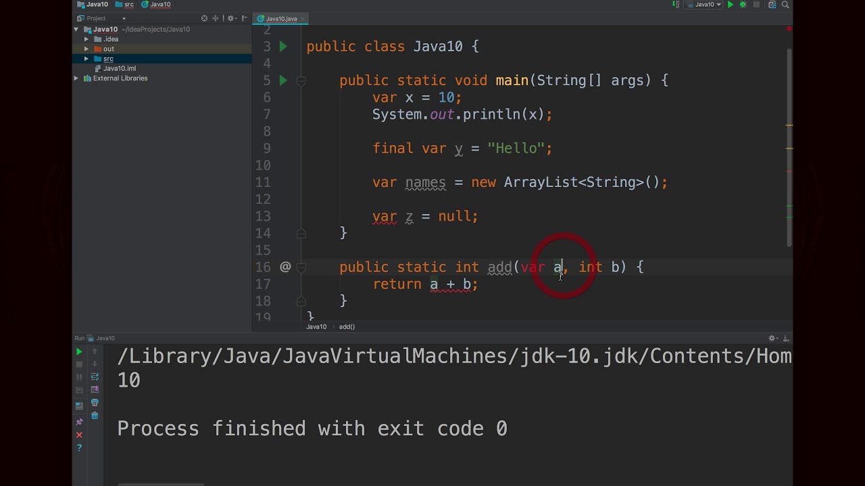Run Java10 from the top toolbar
Screen dimensions: 865x486
point(731,5)
